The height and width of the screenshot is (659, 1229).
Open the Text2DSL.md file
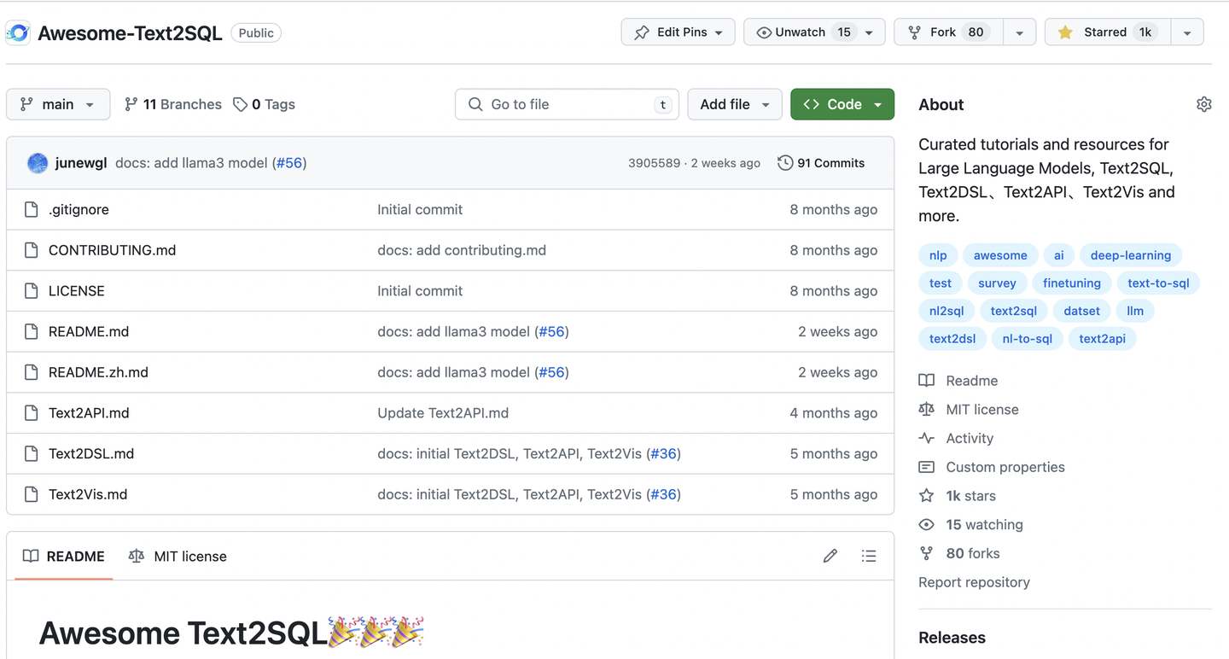coord(91,453)
